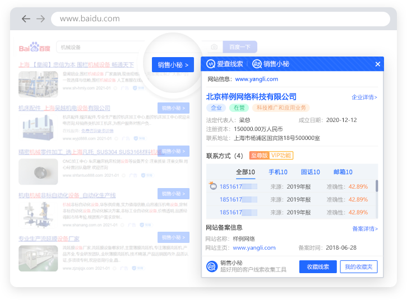
Task: Expand 备案详情 > link
Action: click(365, 229)
